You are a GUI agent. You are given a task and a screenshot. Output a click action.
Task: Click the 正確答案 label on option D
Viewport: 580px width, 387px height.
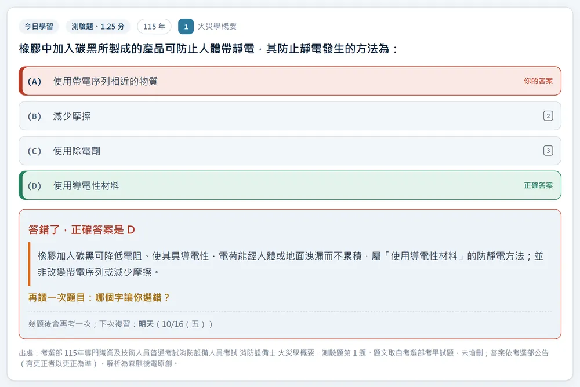point(538,185)
